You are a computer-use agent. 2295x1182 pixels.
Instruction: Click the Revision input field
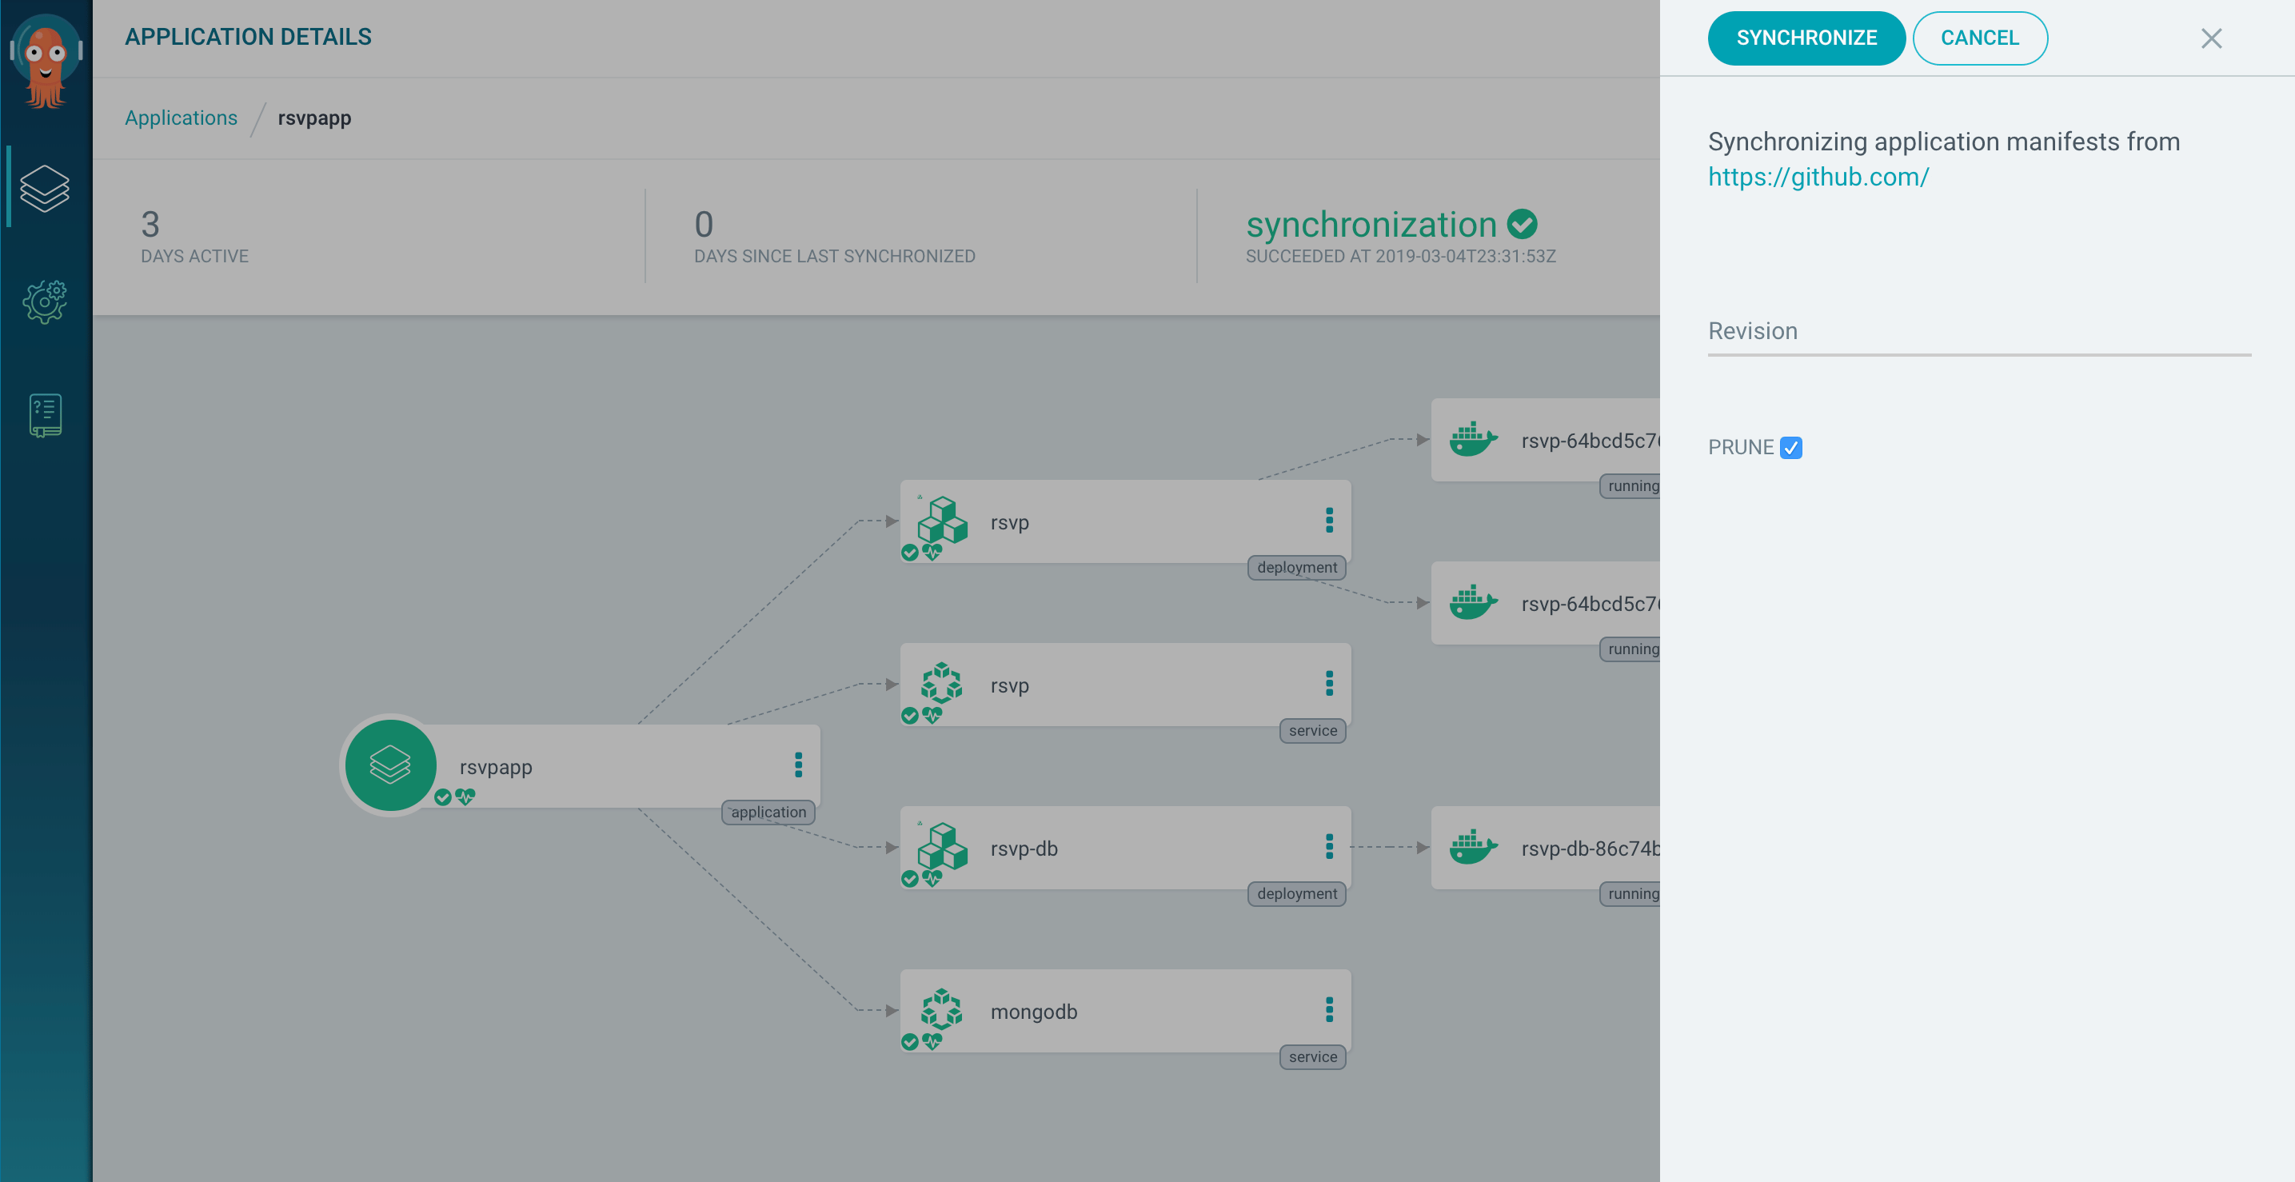coord(1978,332)
